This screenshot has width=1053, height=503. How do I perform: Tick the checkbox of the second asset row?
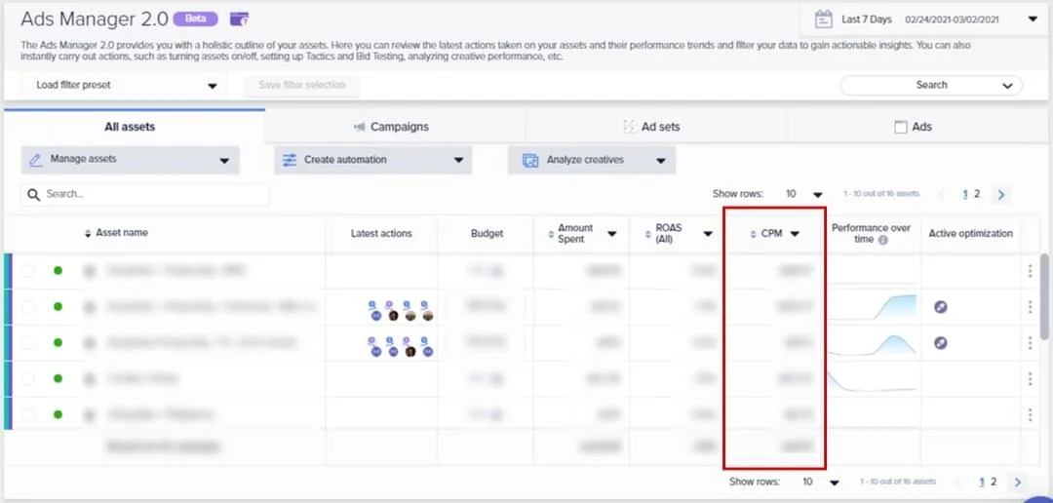click(x=27, y=307)
